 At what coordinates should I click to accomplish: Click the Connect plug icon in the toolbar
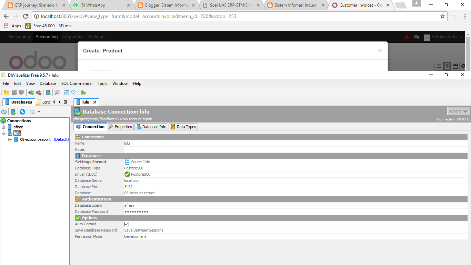(31, 92)
